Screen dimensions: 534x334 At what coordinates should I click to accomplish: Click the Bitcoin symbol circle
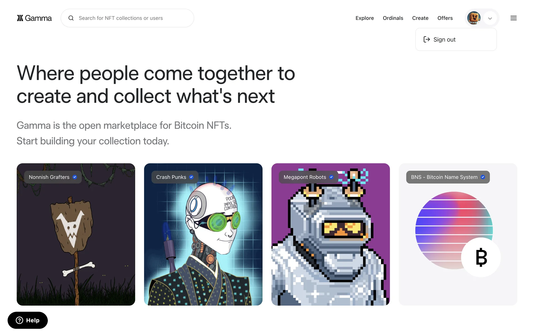[x=481, y=257]
